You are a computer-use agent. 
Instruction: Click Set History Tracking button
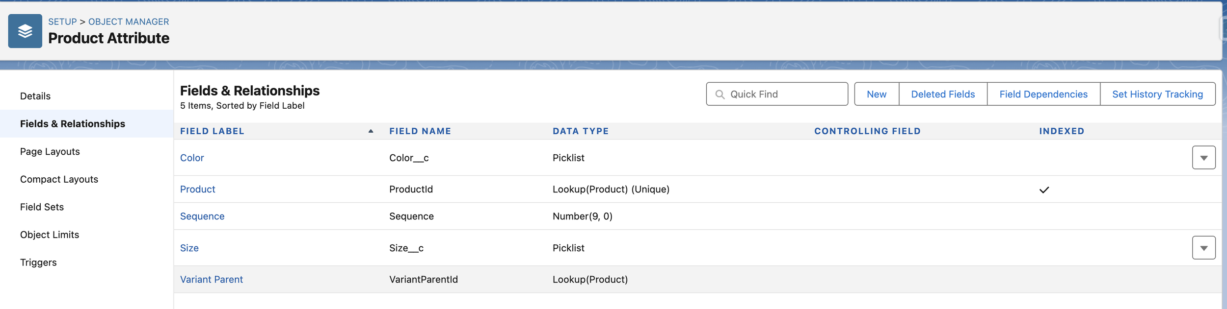click(1157, 94)
